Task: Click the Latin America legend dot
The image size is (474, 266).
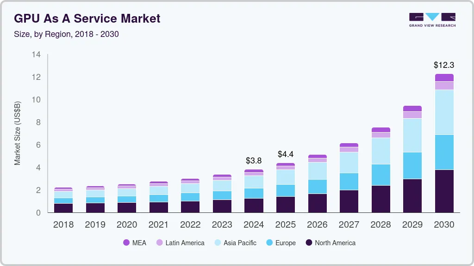Action: click(x=159, y=242)
